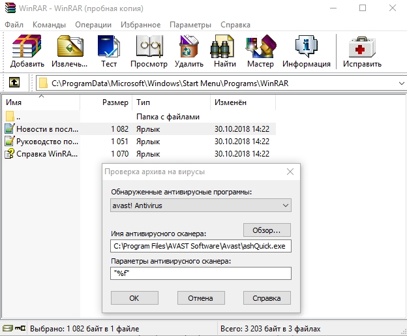Click the scanner parameters "%f" field
This screenshot has height=336, width=407.
(x=201, y=273)
